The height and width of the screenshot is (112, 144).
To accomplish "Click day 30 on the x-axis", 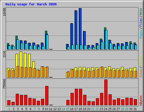I will (131, 109).
